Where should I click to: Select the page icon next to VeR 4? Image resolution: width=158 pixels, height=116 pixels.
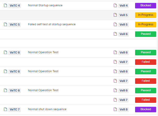pos(115,6)
